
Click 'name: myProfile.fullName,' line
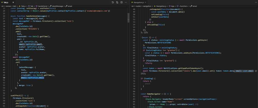[x=32, y=50]
